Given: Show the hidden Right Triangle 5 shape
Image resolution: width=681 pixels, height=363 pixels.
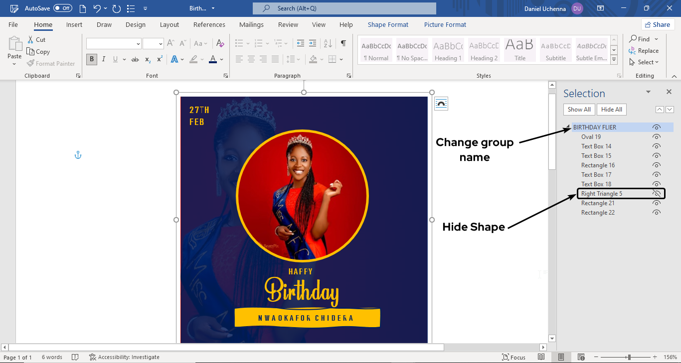Looking at the screenshot, I should pos(657,194).
